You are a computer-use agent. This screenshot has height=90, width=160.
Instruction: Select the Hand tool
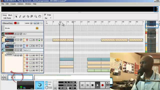pos(40,16)
